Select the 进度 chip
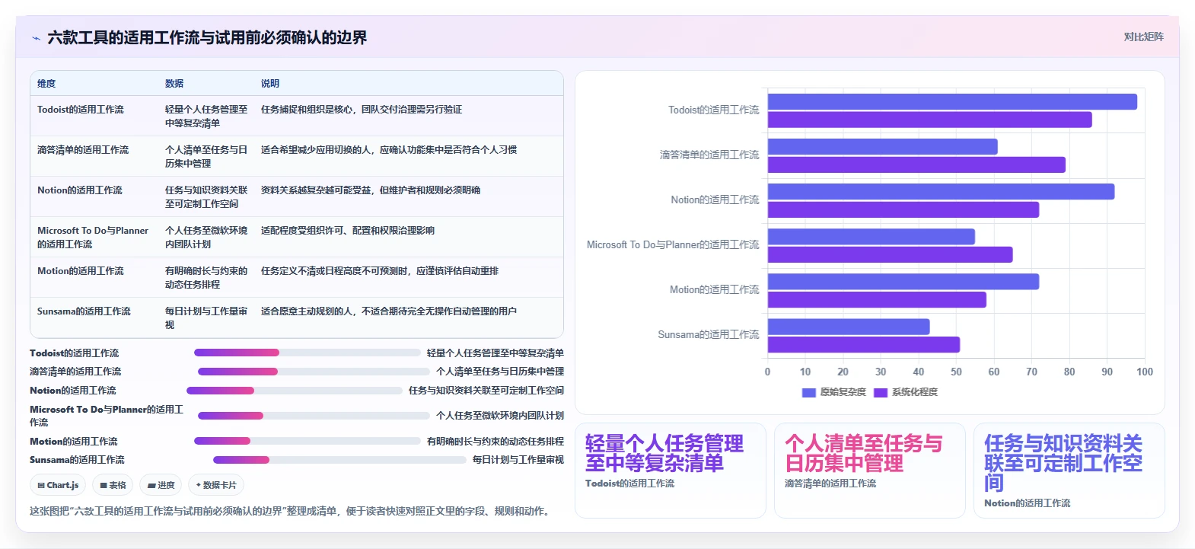This screenshot has width=1195, height=549. (161, 485)
